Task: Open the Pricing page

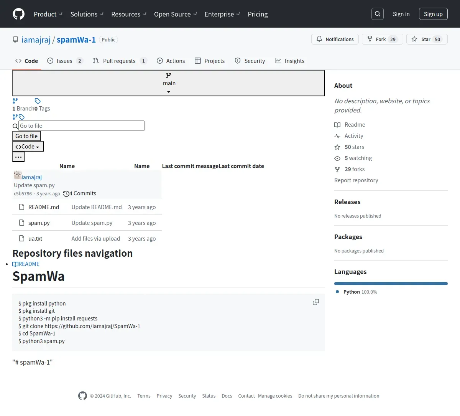Action: pyautogui.click(x=258, y=14)
